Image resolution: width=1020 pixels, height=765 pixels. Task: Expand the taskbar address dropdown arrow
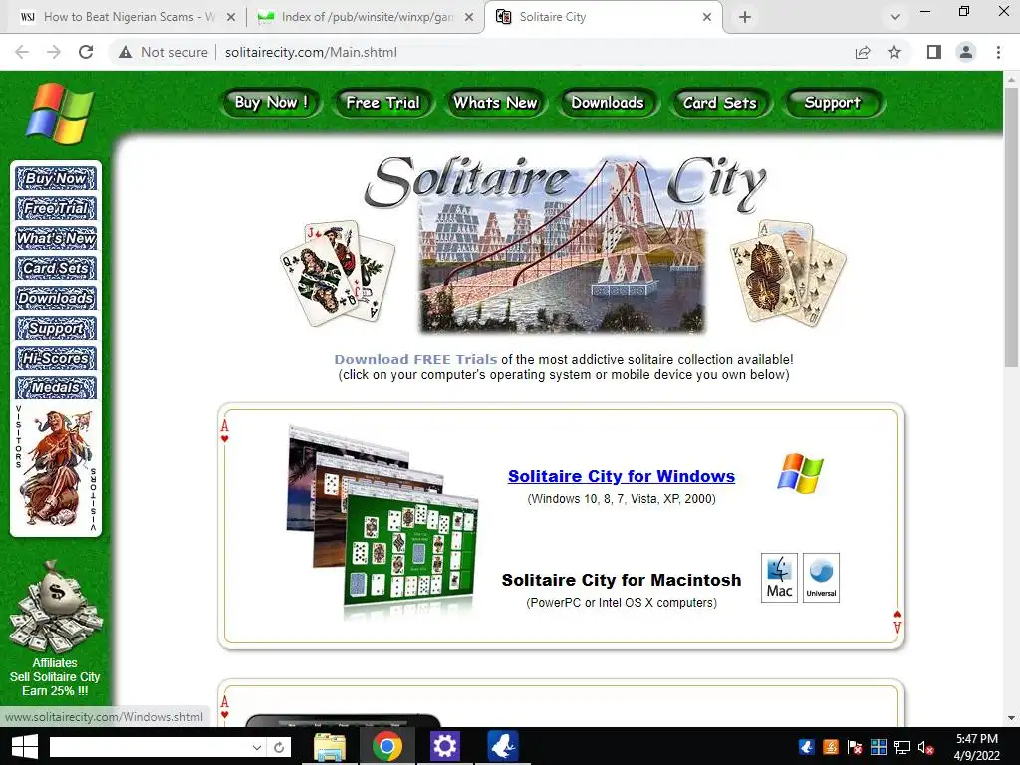[257, 747]
